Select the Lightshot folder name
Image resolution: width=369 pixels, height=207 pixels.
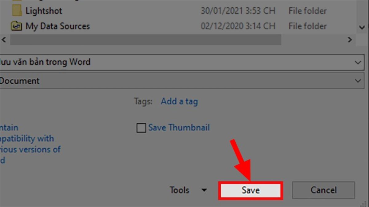(x=44, y=11)
